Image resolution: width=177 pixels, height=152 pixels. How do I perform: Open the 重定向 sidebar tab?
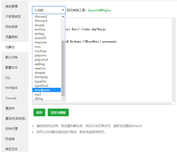pos(15,108)
